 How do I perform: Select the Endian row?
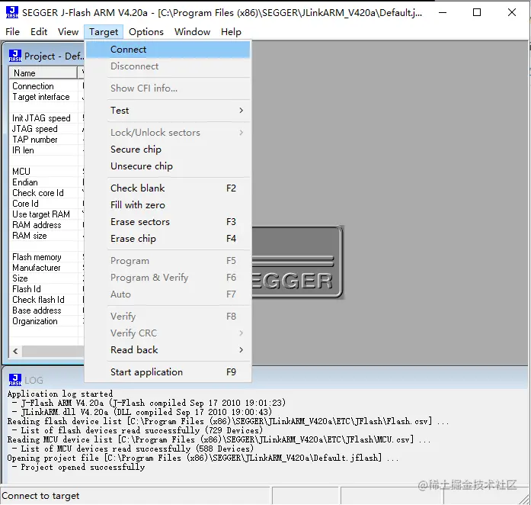click(x=46, y=182)
